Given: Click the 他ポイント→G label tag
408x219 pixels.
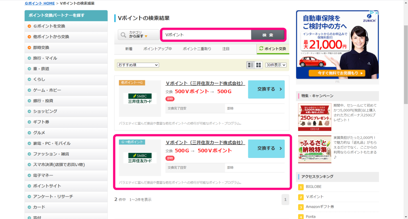Looking at the screenshot, I should pos(132,83).
